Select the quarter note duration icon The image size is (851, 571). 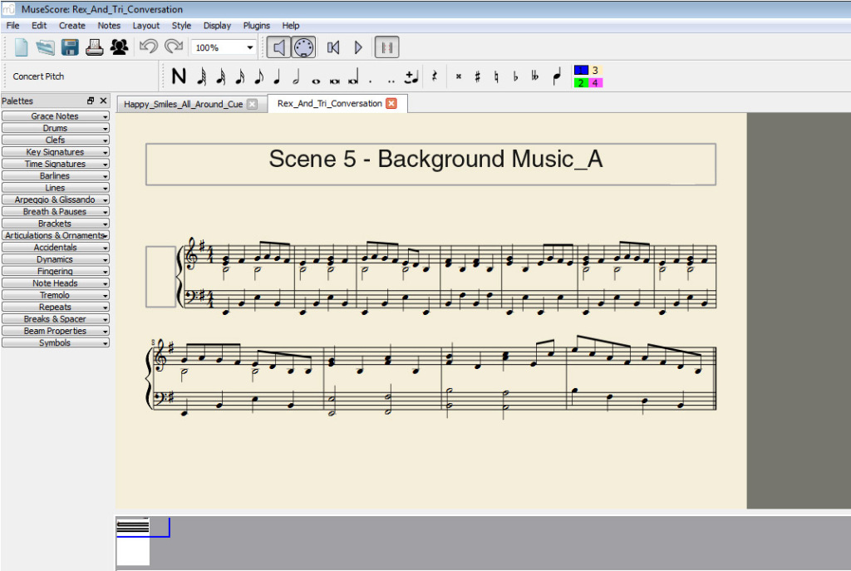pyautogui.click(x=276, y=76)
